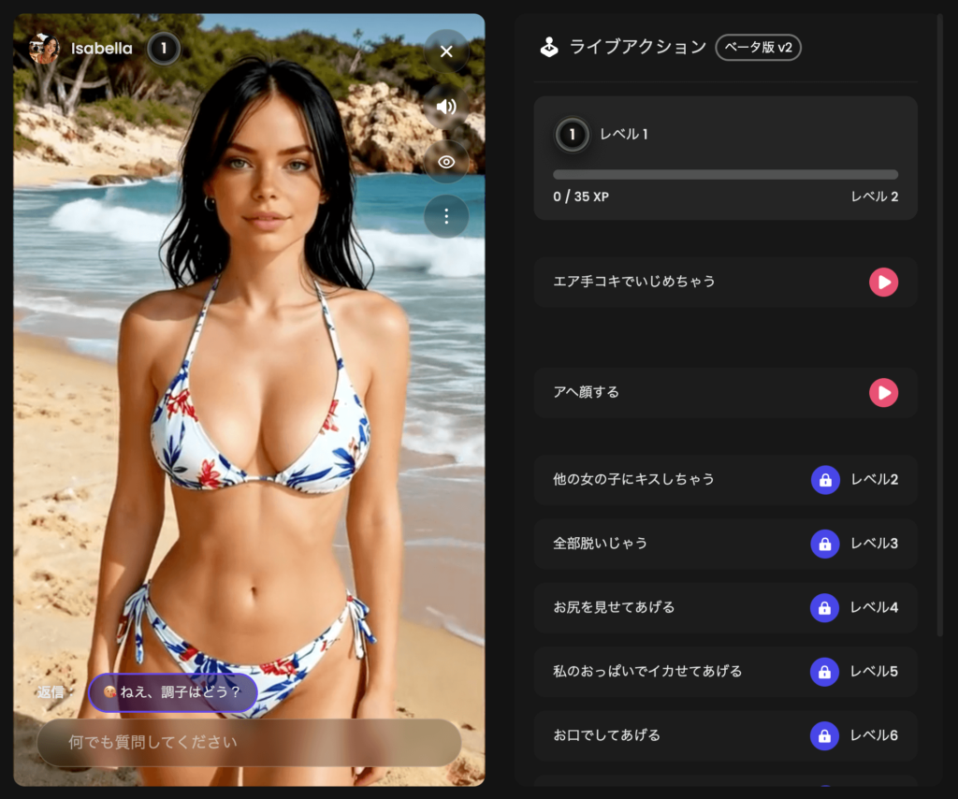Click the XP progress bar

tap(725, 174)
